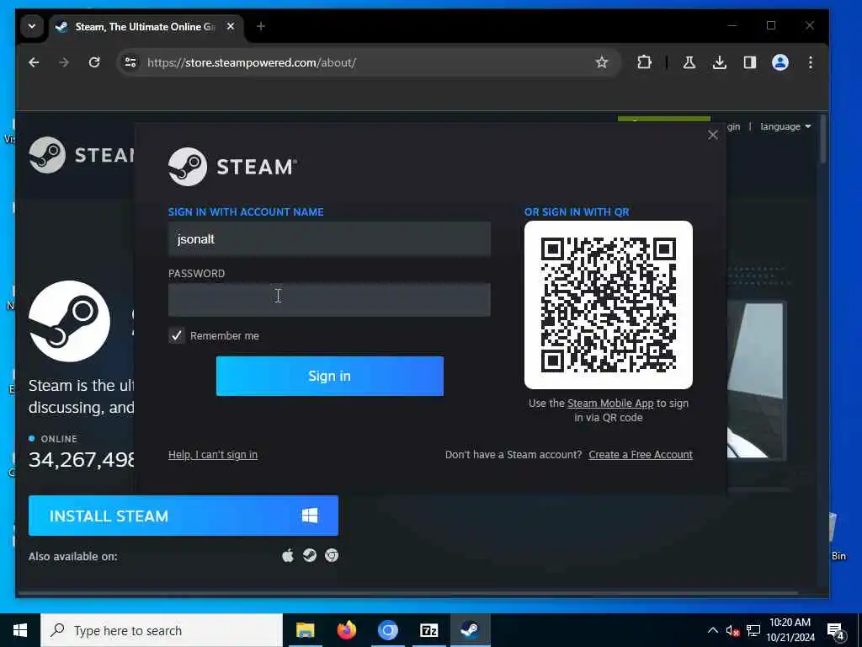Toggle the browser side panel icon

coord(750,62)
